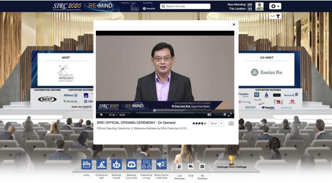Open the Chat bubble icon

(191, 166)
